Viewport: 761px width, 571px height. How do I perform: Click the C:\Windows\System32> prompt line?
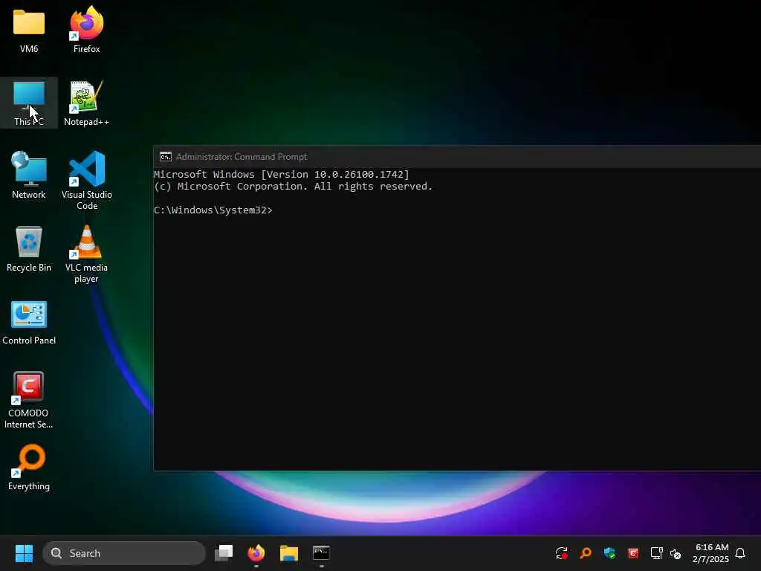click(x=213, y=210)
